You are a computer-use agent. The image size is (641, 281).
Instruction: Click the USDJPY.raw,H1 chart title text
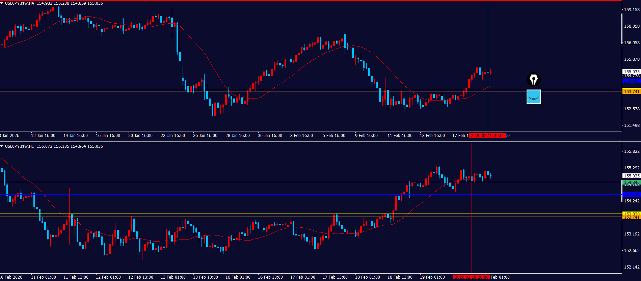pos(20,146)
